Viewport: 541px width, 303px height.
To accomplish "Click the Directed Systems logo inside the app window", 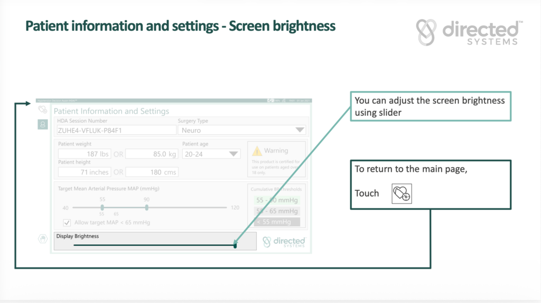I will click(x=284, y=242).
